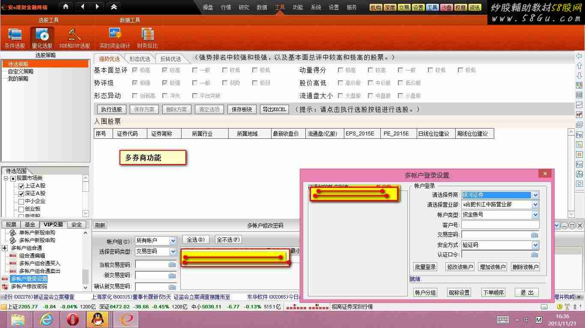Viewport: 585px width, 328px height.
Task: Click 刷新 button in trade panel
Action: click(x=100, y=225)
